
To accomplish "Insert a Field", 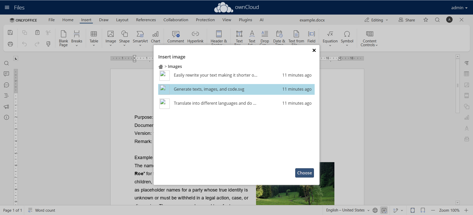I will click(x=311, y=37).
